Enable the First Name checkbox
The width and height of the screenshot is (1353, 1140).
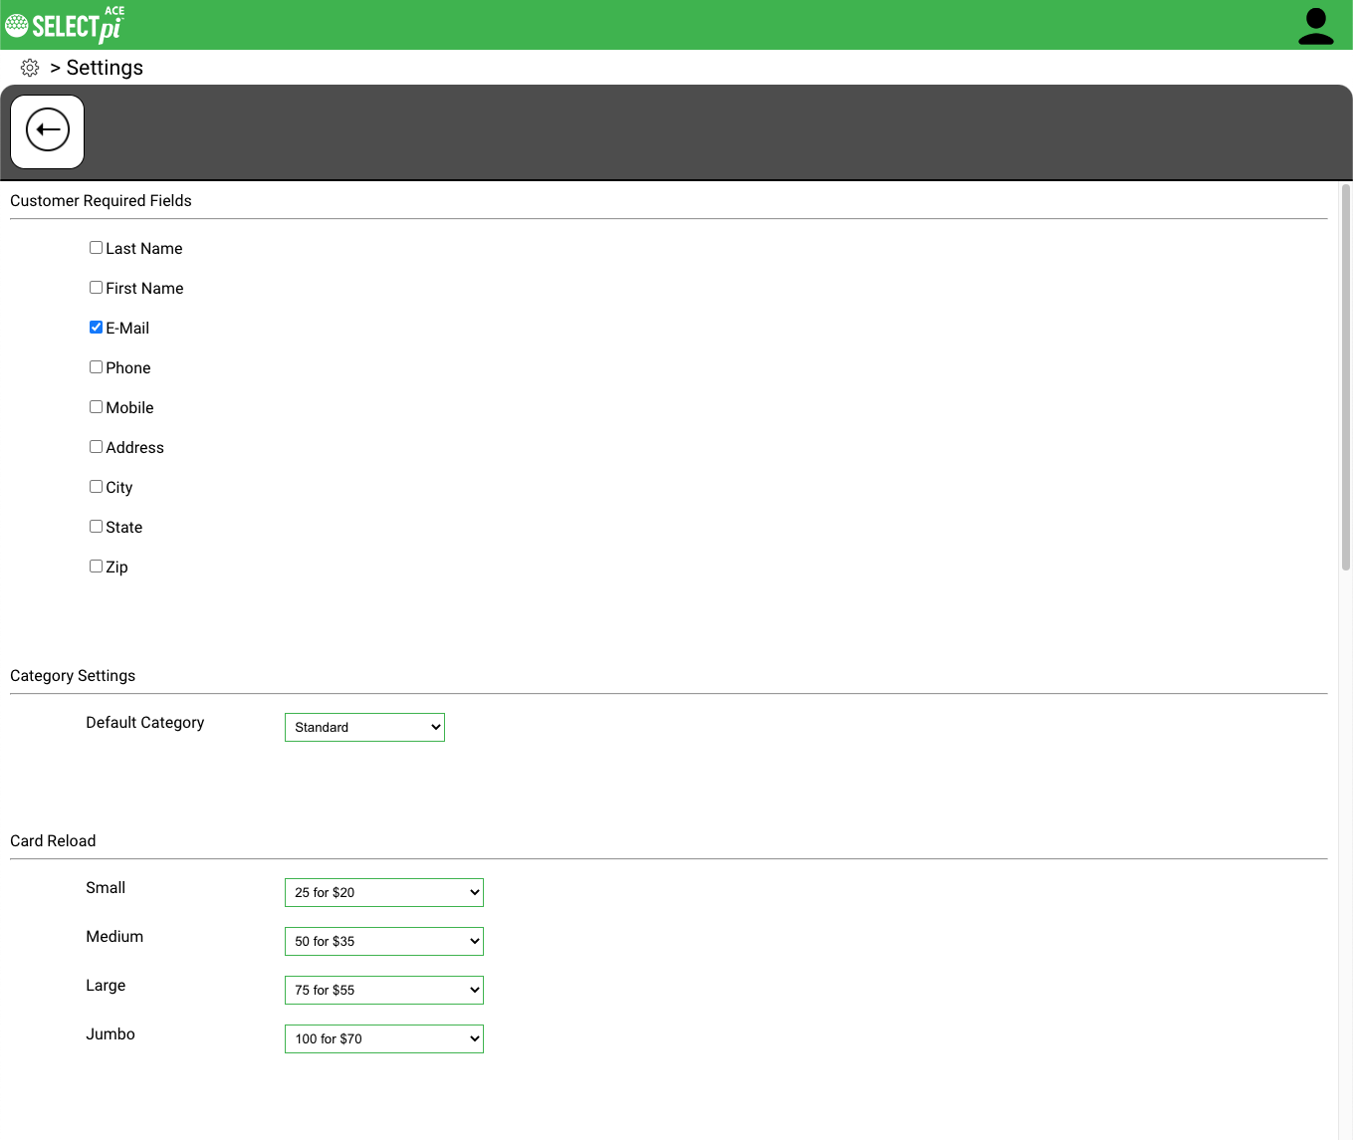96,288
